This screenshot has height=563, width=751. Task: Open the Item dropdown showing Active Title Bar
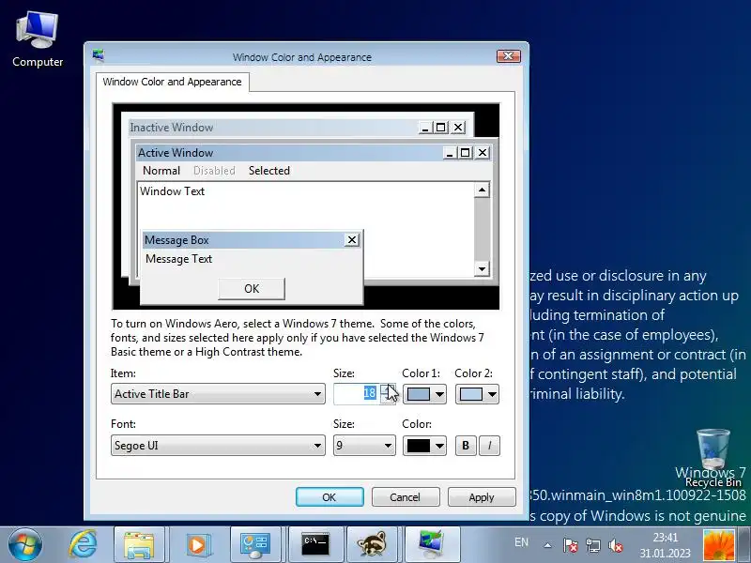[218, 394]
